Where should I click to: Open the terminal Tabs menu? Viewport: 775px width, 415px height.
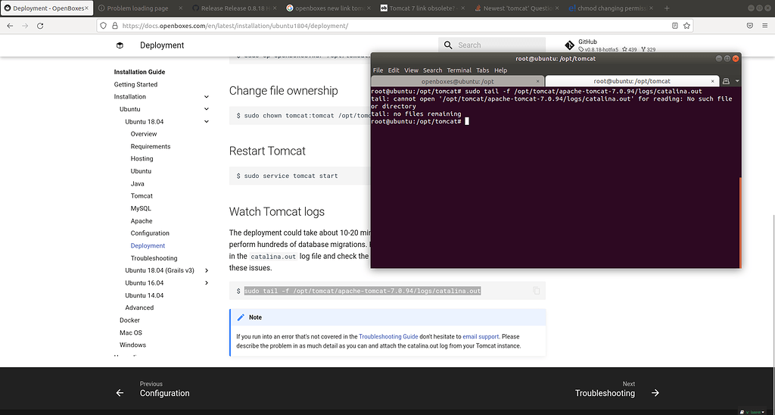tap(483, 70)
